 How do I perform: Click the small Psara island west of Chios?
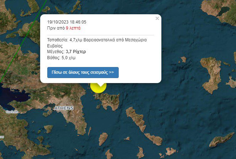183,59
